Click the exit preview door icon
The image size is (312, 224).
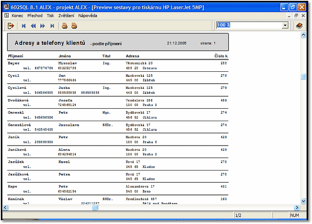(x=11, y=26)
